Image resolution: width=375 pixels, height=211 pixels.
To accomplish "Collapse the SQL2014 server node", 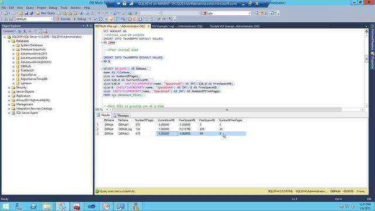I will [x=5, y=37].
